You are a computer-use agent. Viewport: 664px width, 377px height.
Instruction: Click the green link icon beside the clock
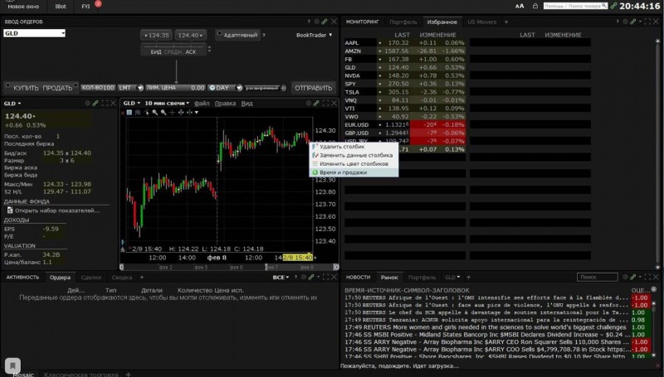(x=613, y=6)
